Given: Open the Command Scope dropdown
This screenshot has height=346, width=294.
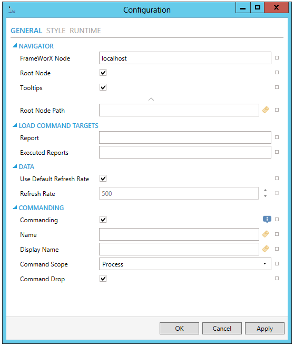Looking at the screenshot, I should tap(185, 264).
